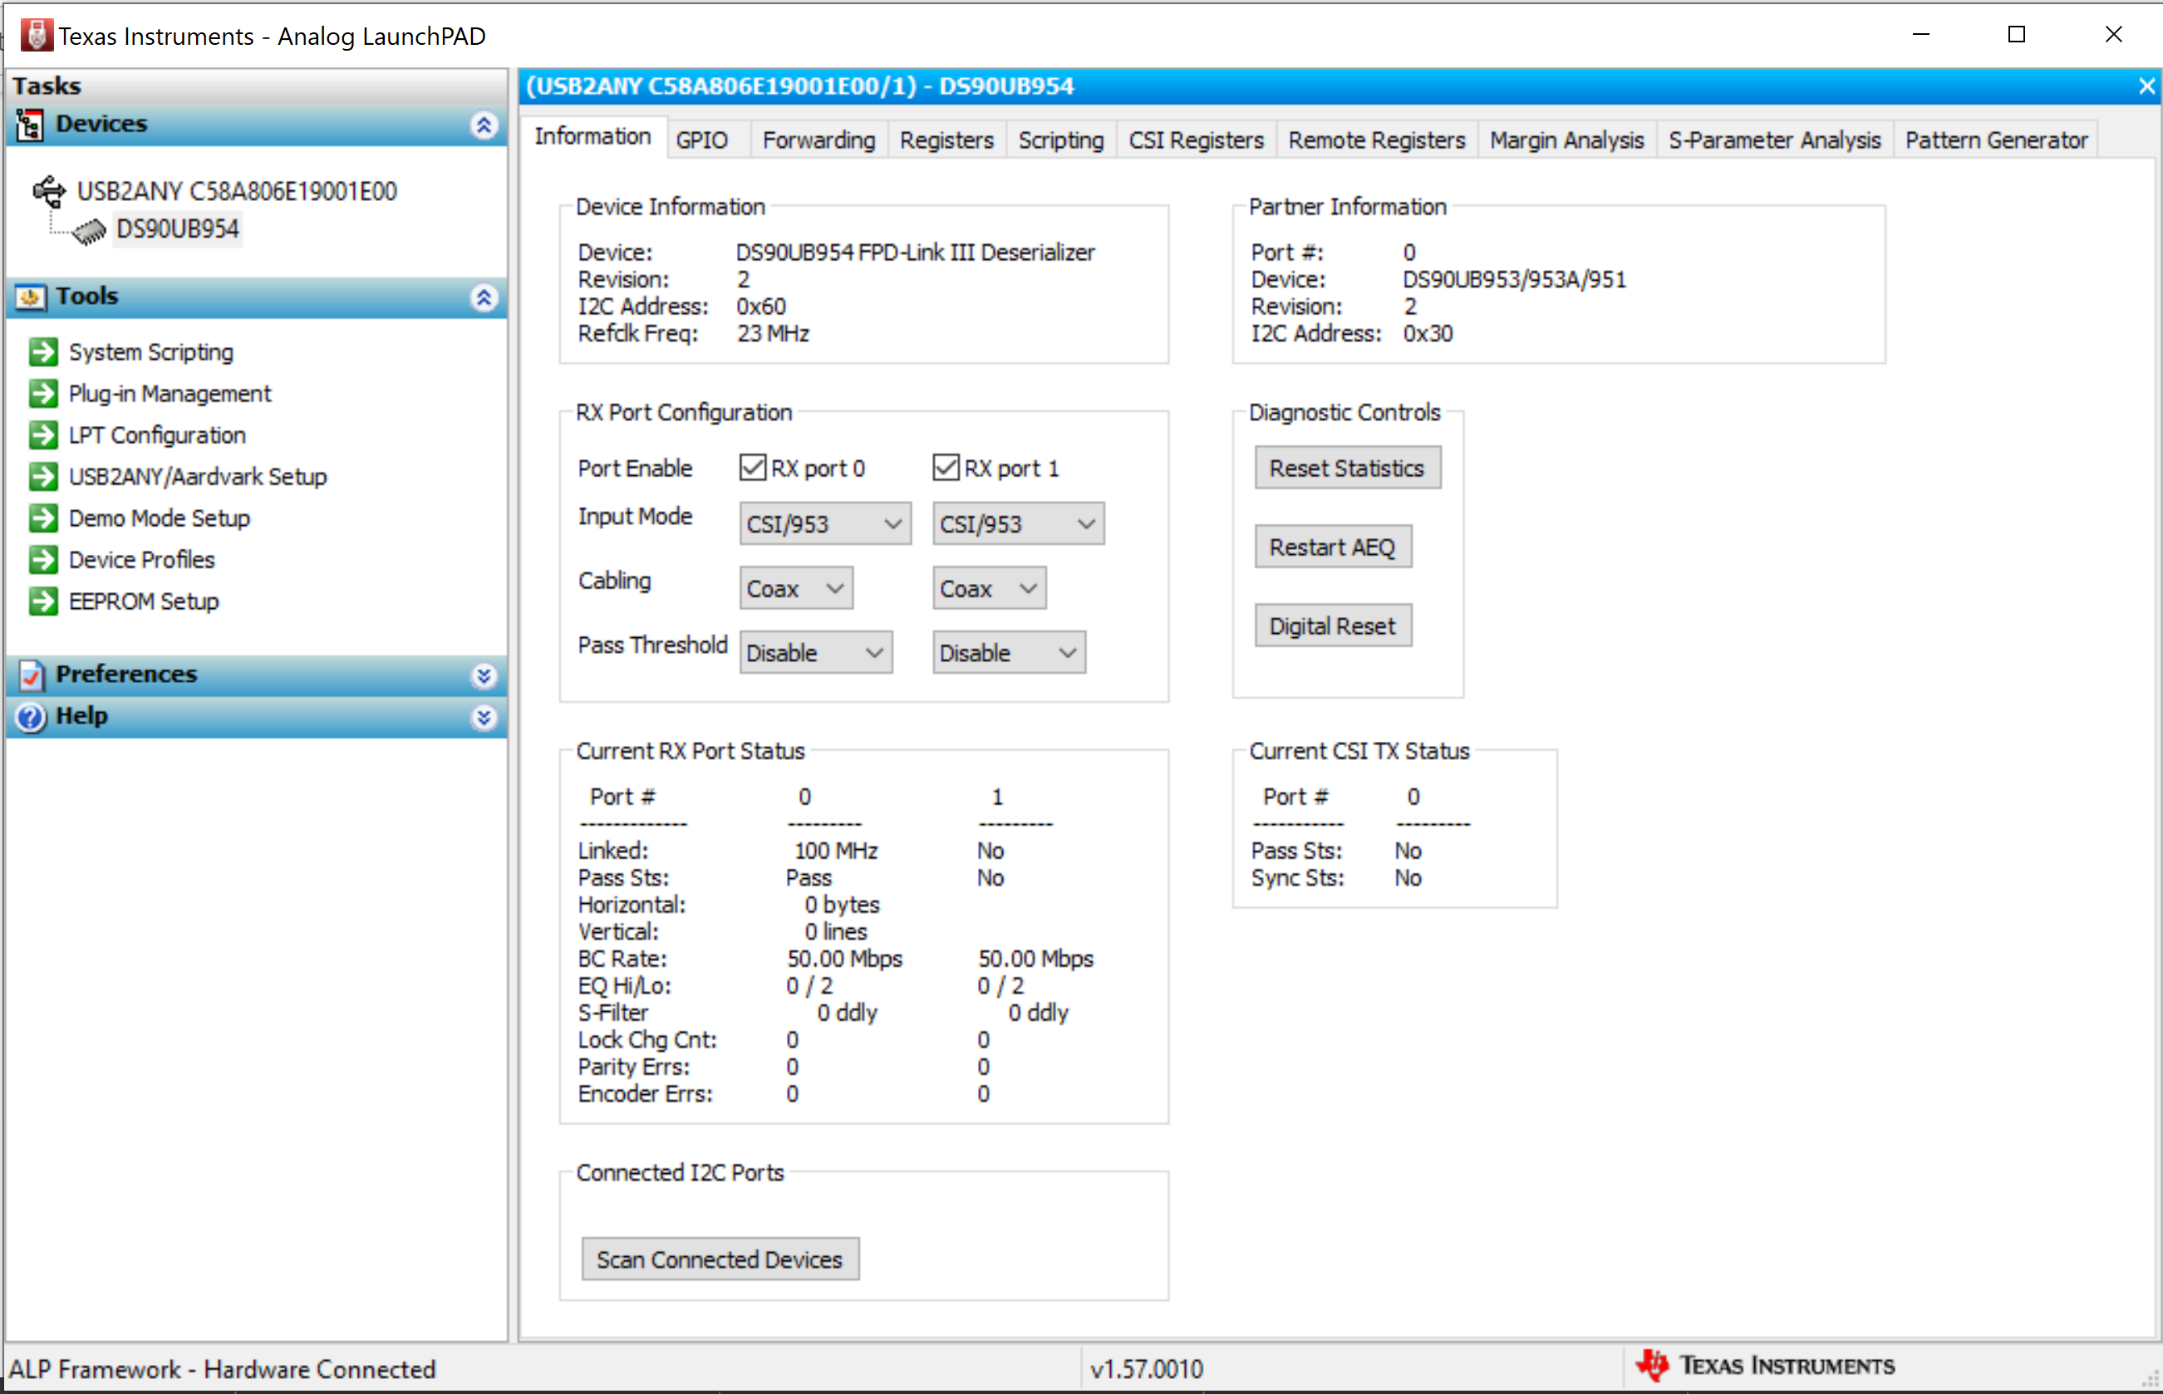Uncheck the RX port 0 checkbox

pyautogui.click(x=752, y=467)
